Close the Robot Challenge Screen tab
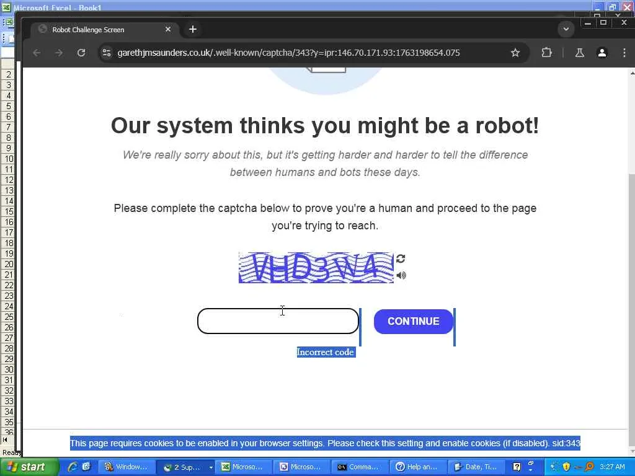 click(x=168, y=29)
